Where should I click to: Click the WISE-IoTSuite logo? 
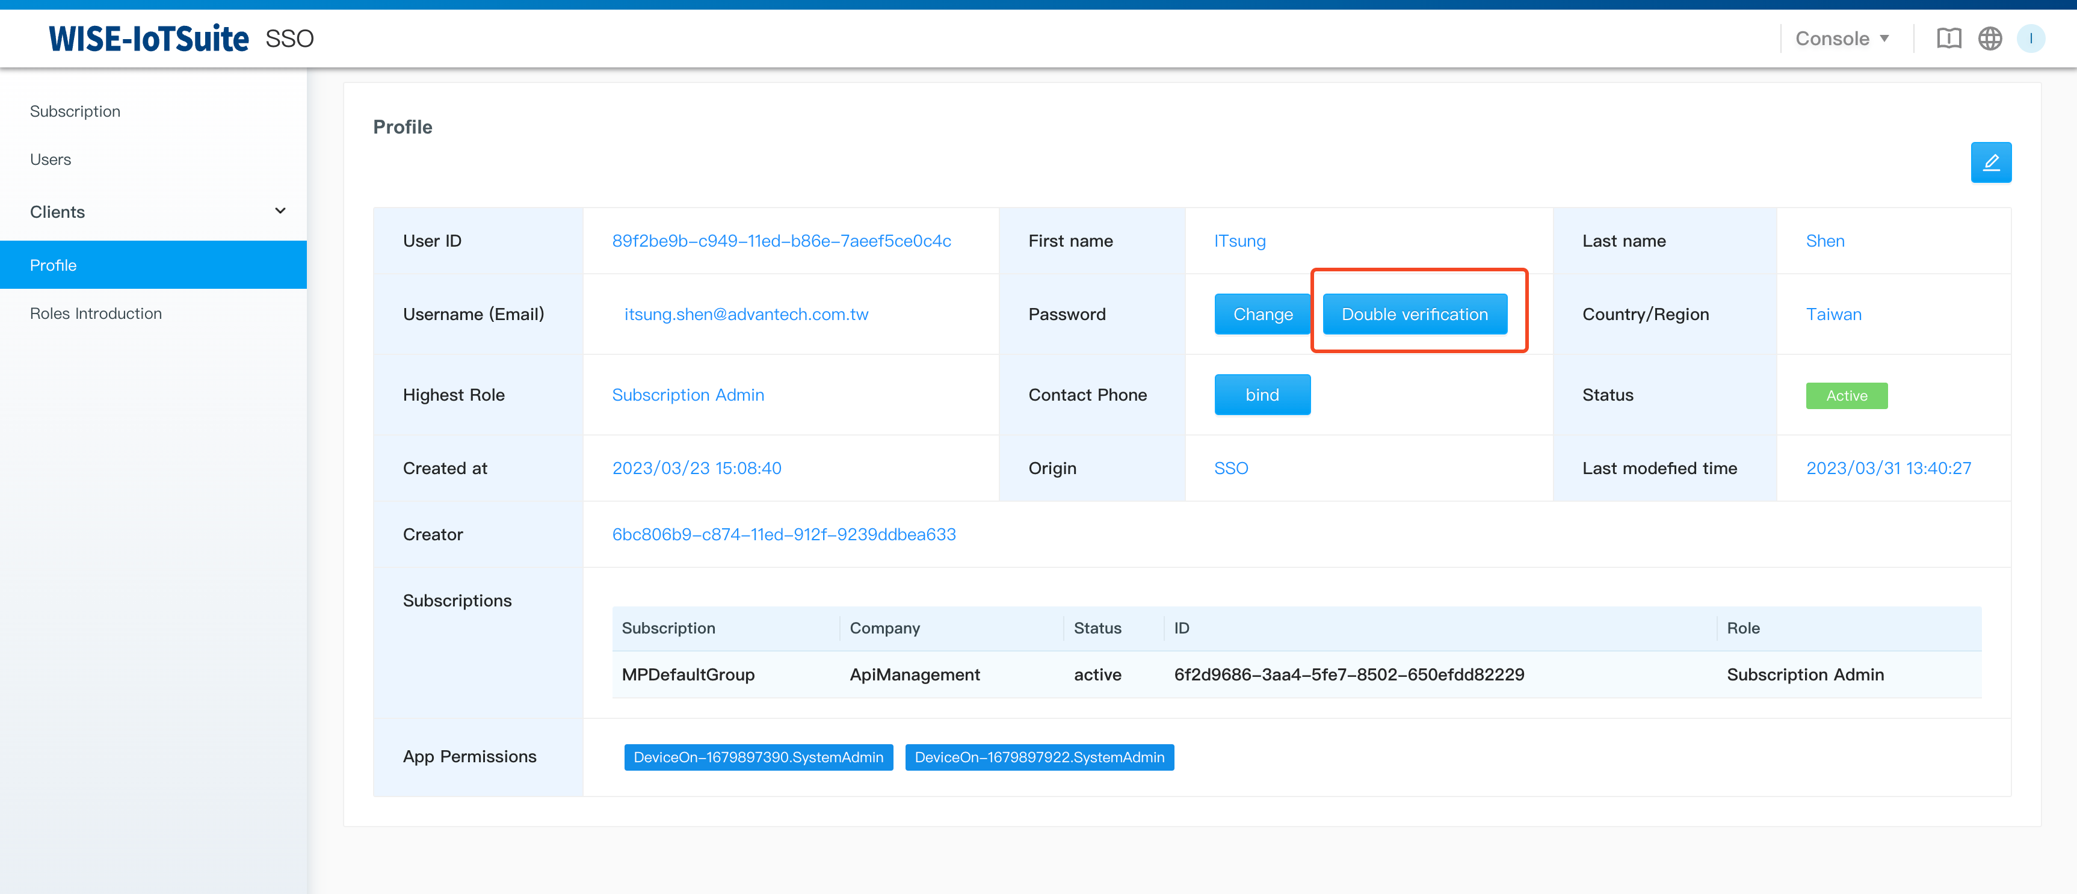point(149,38)
